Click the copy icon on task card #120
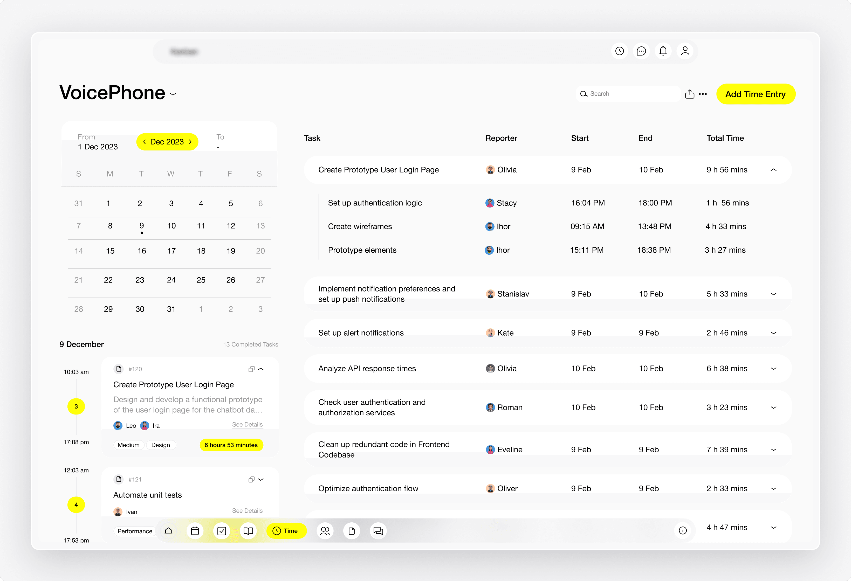 pyautogui.click(x=251, y=369)
